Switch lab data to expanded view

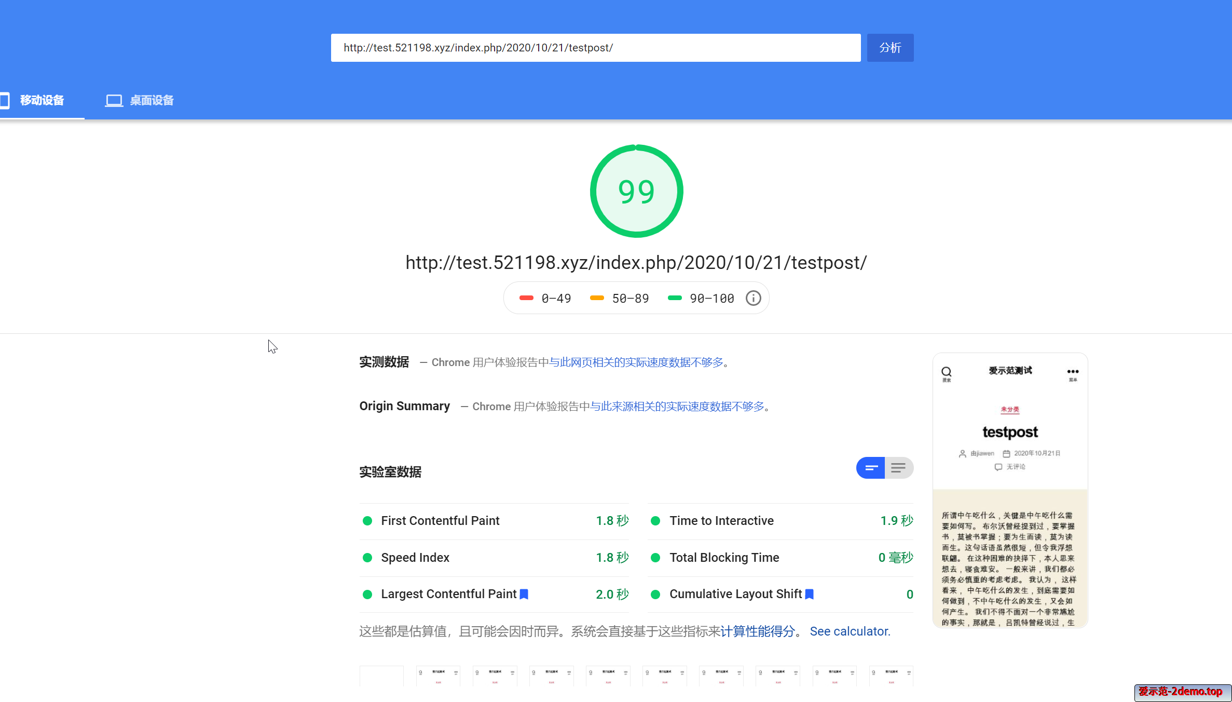point(899,468)
